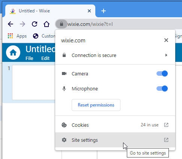Viewport: 182px width, 159px height.
Task: Select the Untitled - Wixie tab
Action: (50, 11)
